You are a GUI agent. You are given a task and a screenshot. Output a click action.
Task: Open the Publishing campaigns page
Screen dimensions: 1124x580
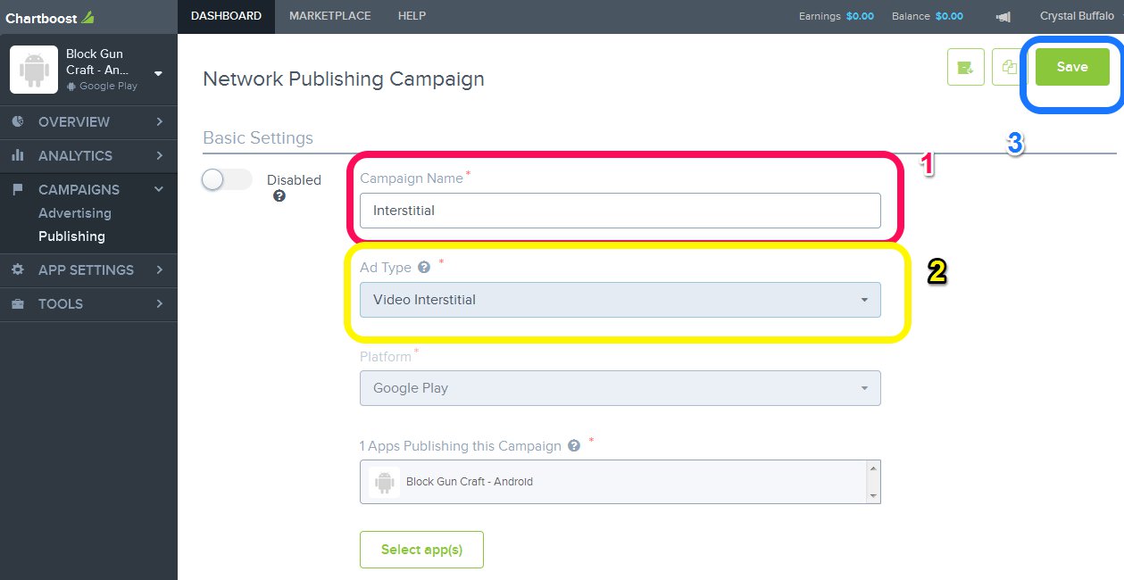[71, 236]
